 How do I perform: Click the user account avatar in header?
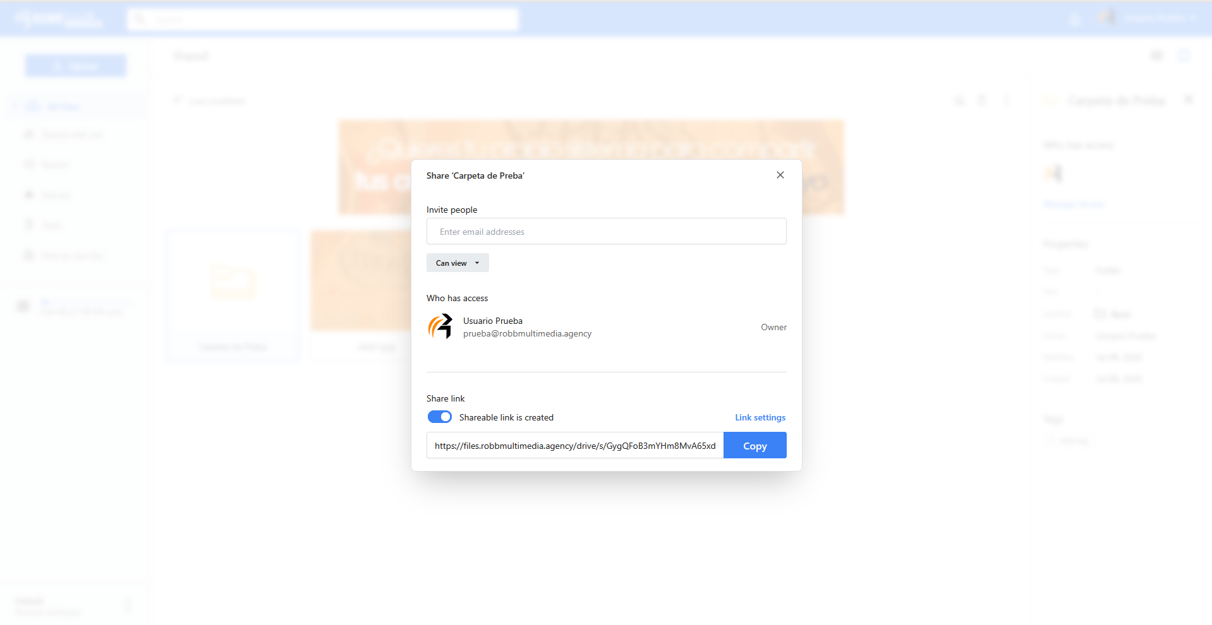(x=1107, y=18)
